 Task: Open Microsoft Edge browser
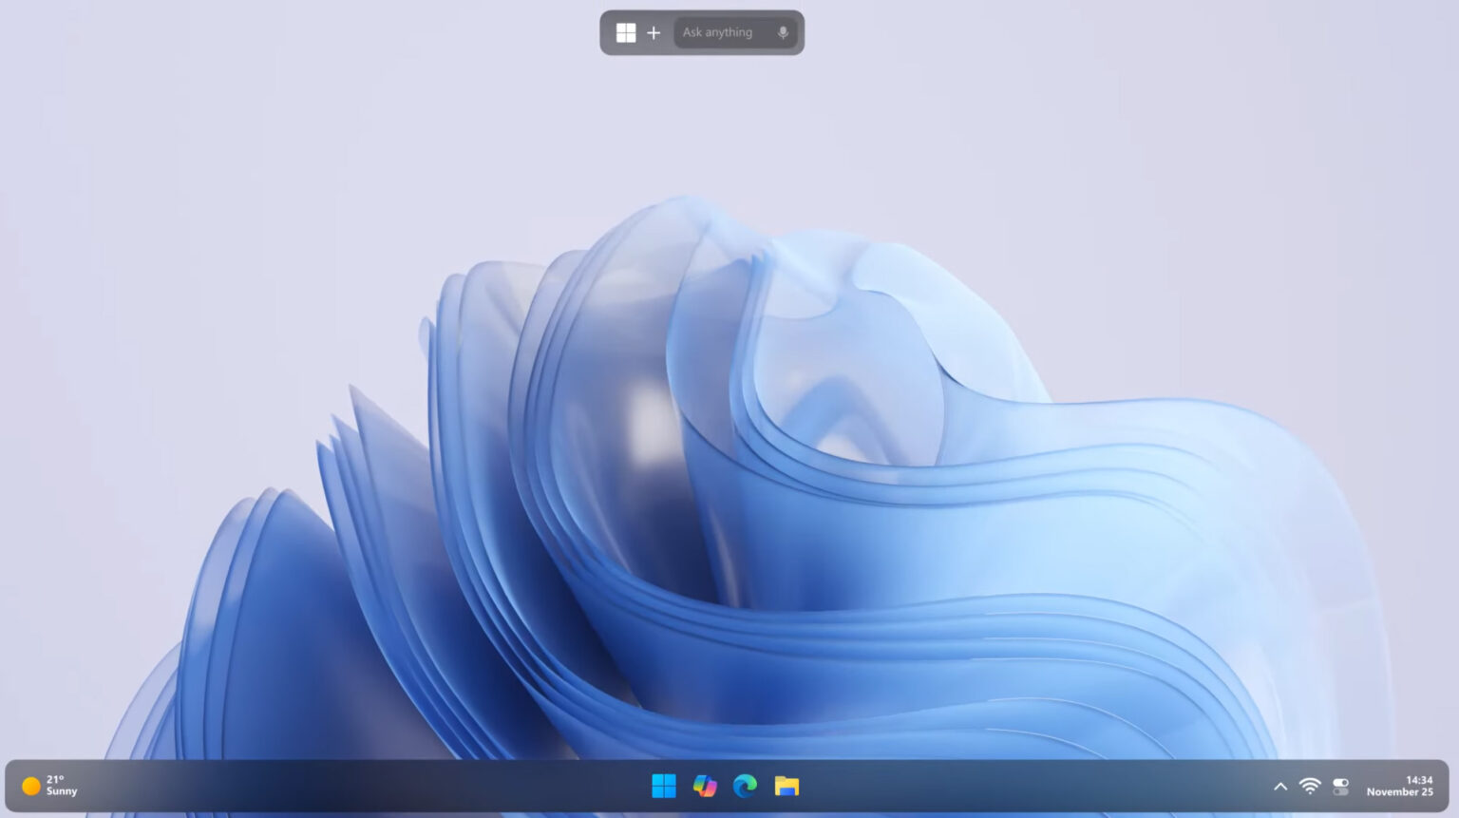pos(744,786)
